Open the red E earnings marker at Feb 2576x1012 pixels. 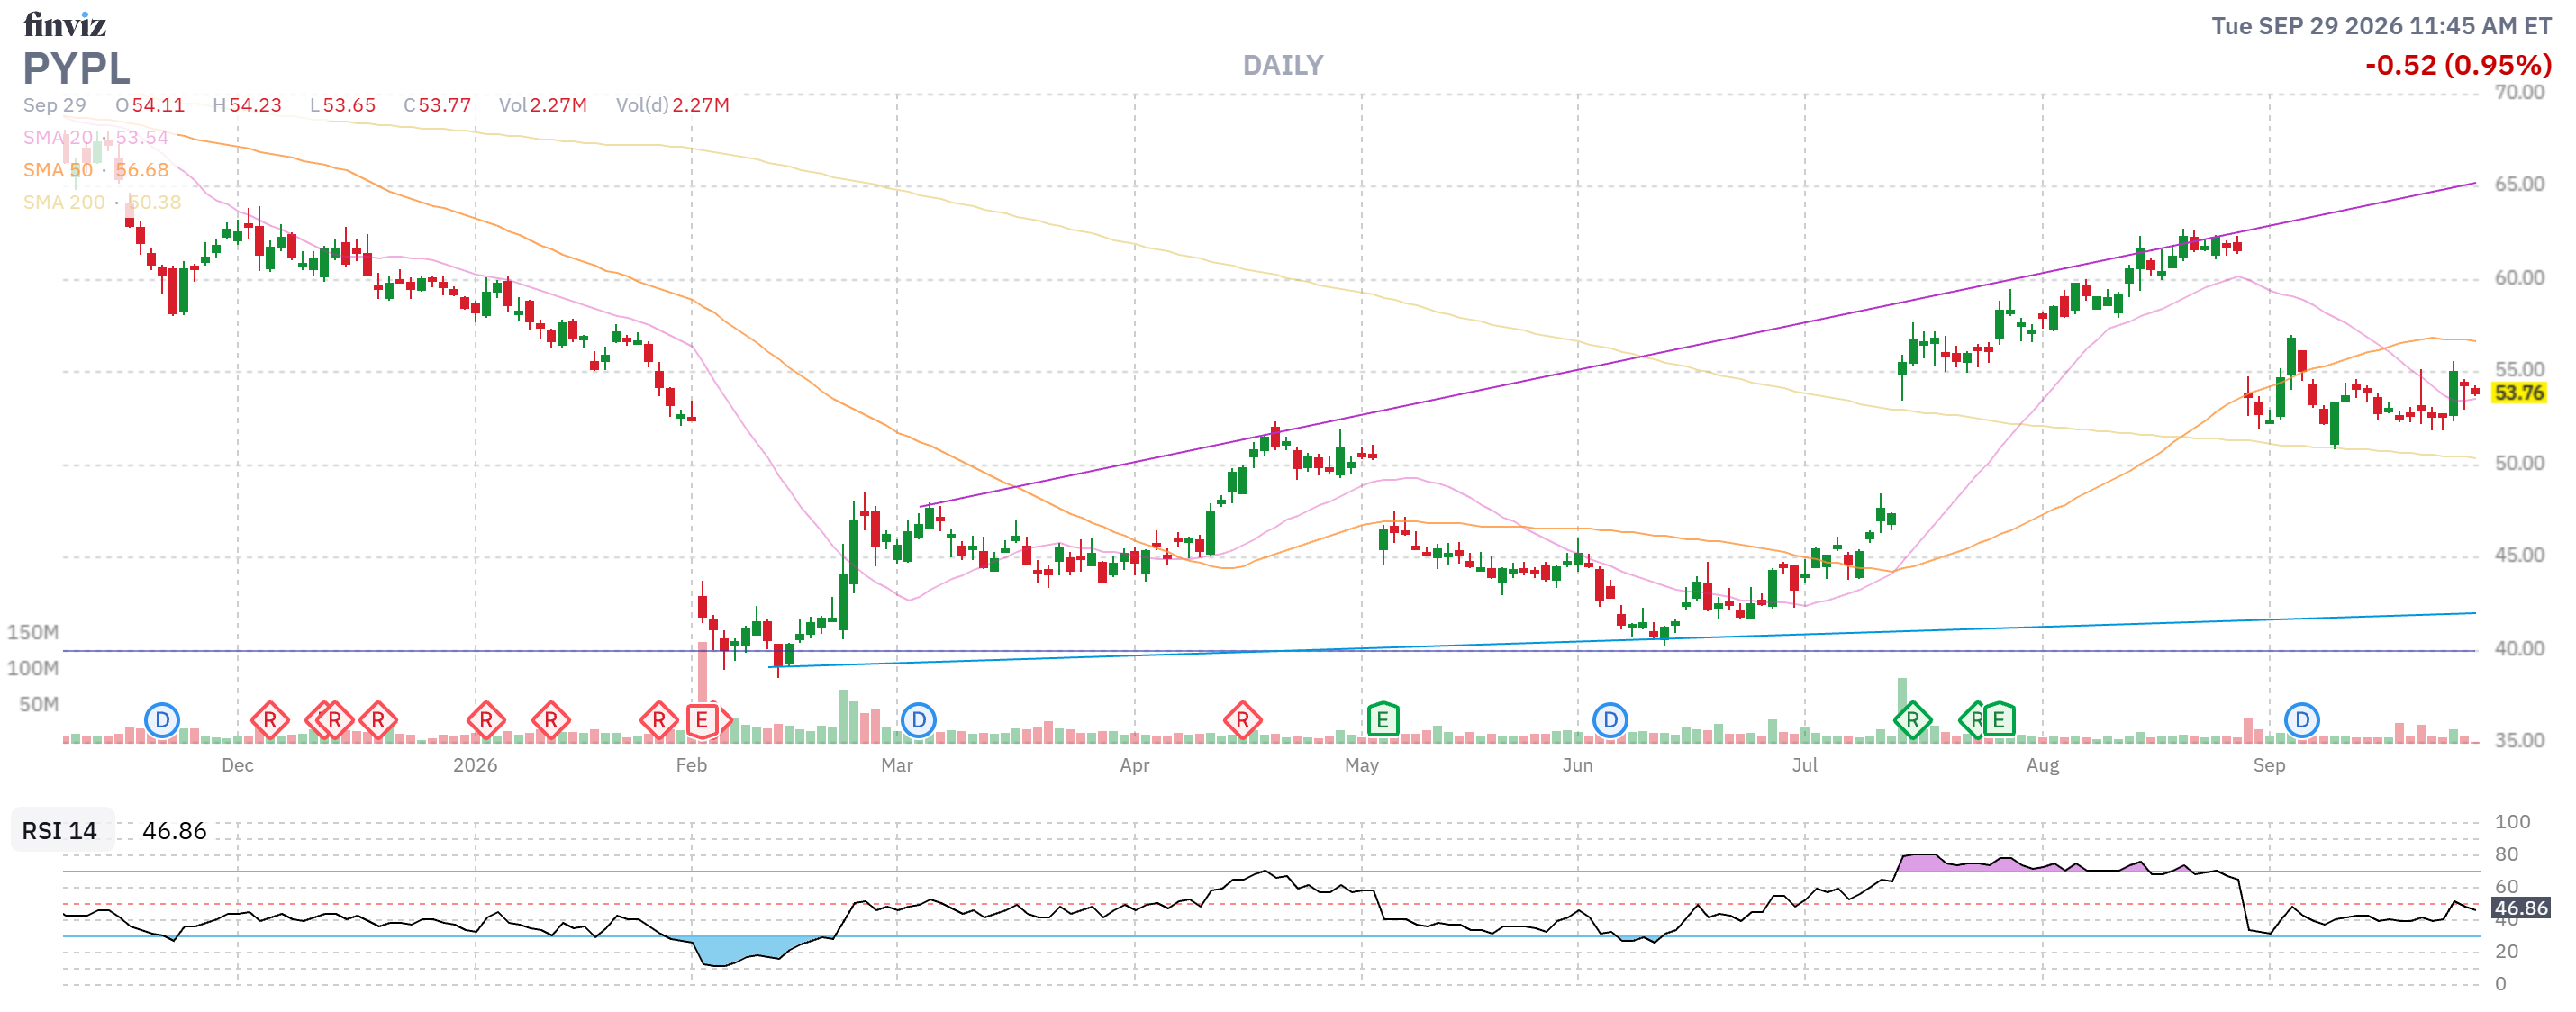coord(702,720)
